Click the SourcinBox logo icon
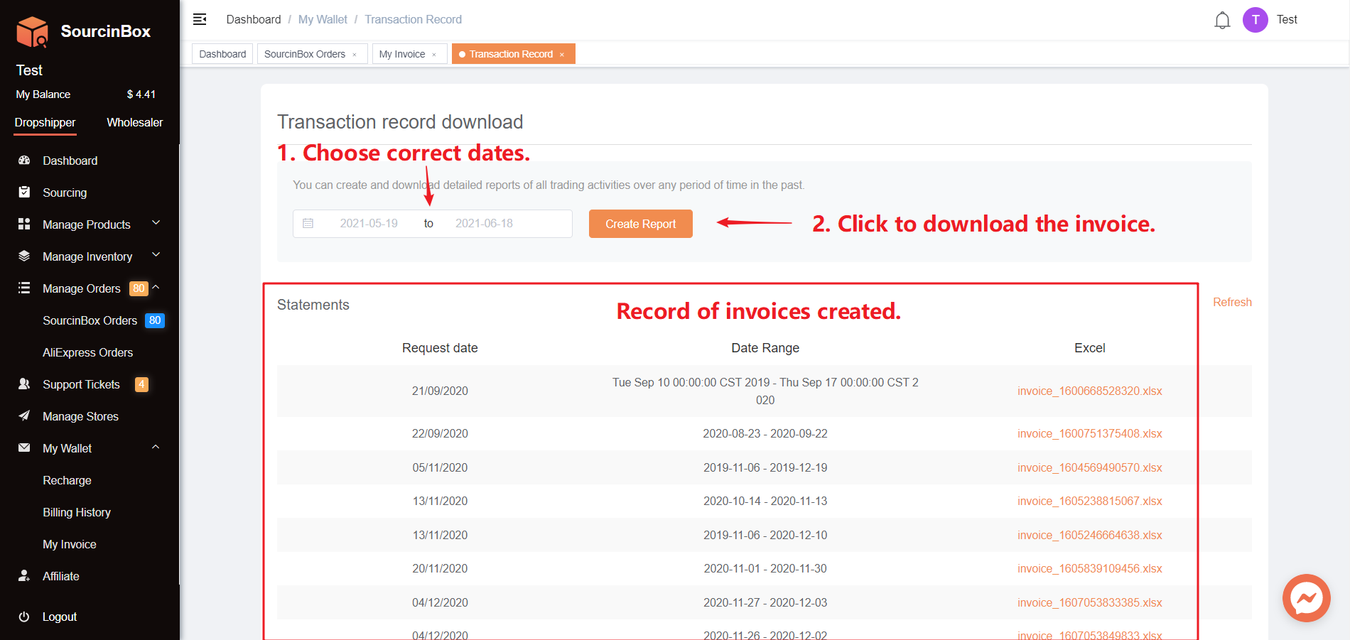1350x640 pixels. 33,31
